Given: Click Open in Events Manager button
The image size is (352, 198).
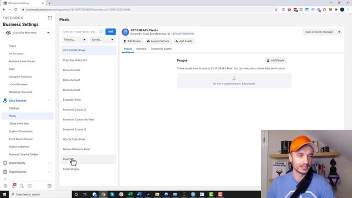Looking at the screenshot, I should click(319, 32).
